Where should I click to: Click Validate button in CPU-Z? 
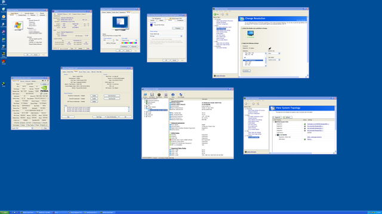click(x=80, y=49)
